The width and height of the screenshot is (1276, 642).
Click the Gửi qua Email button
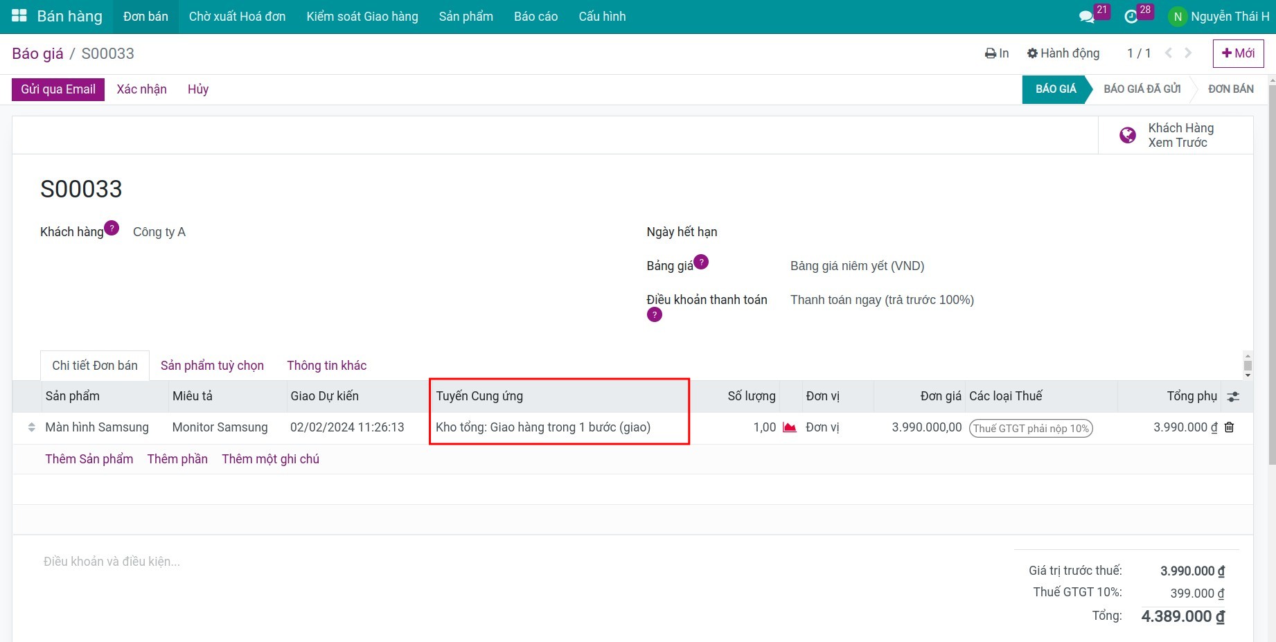pos(58,89)
